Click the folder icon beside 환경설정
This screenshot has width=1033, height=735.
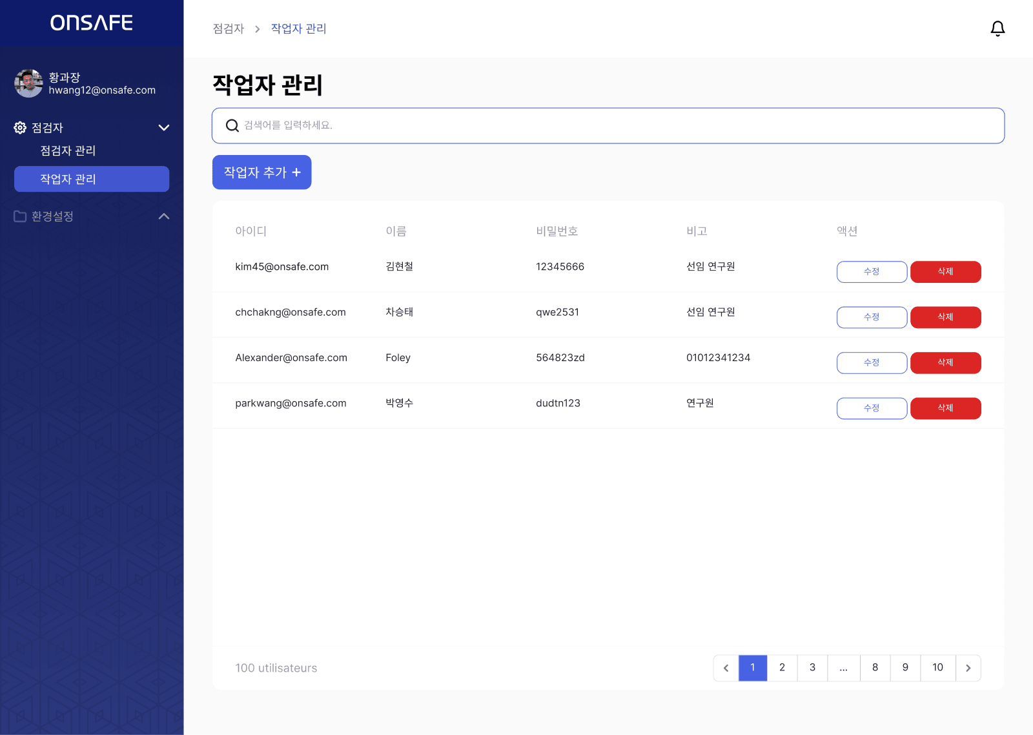coord(19,216)
